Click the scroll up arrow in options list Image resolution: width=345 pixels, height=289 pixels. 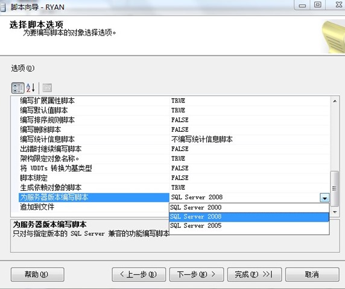(x=335, y=101)
